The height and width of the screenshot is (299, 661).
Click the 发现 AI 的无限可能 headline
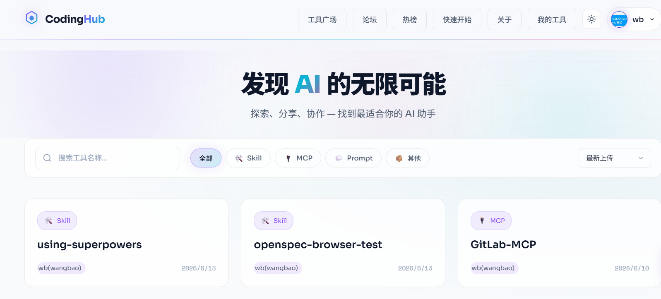pyautogui.click(x=344, y=84)
